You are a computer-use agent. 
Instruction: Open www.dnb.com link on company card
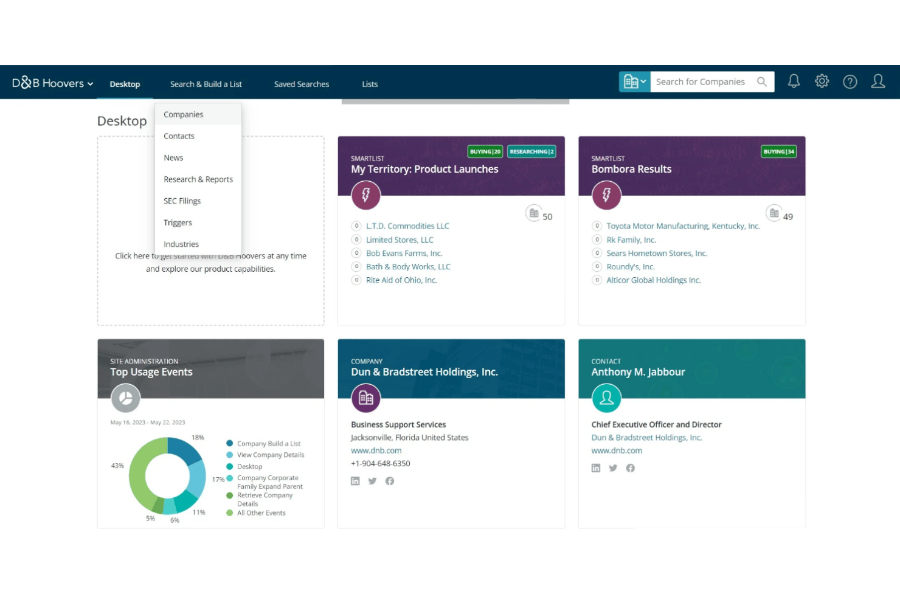(x=376, y=450)
